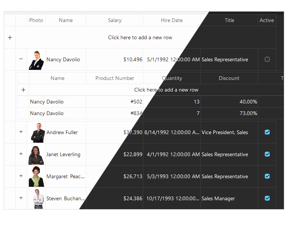Select Nancy Davolio's Sales Representative title cell
Image resolution: width=288 pixels, height=232 pixels.
pos(229,60)
